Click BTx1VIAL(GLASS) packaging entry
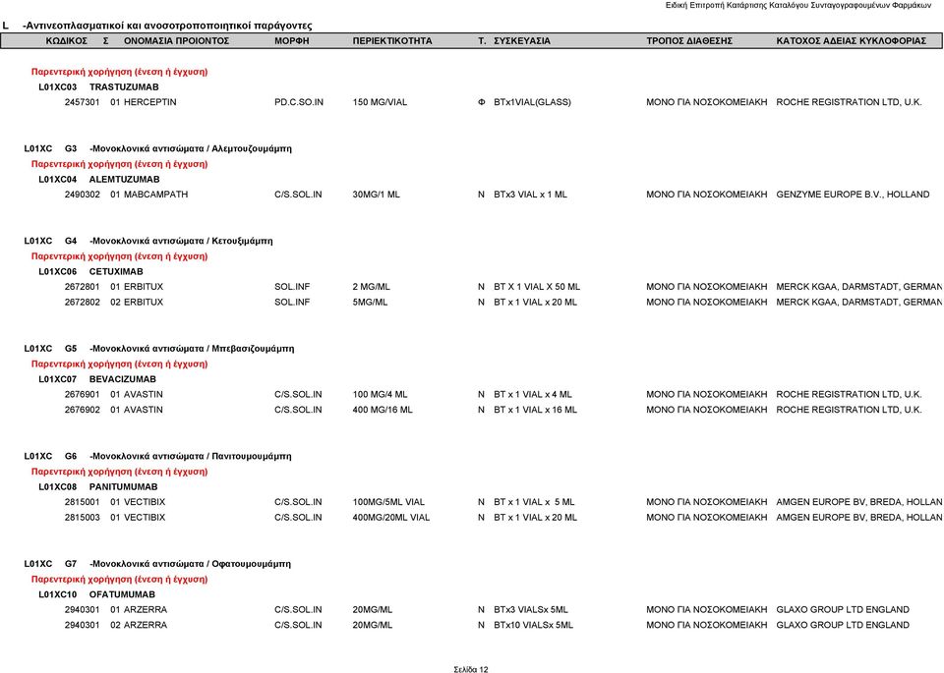Image resolution: width=944 pixels, height=673 pixels. click(532, 102)
